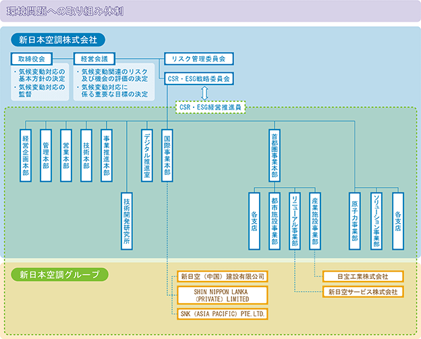Click the デジタル推進室 box
This screenshot has height=339, width=421.
click(x=147, y=155)
